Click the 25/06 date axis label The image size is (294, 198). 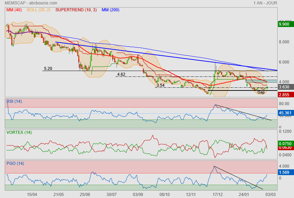click(85, 195)
